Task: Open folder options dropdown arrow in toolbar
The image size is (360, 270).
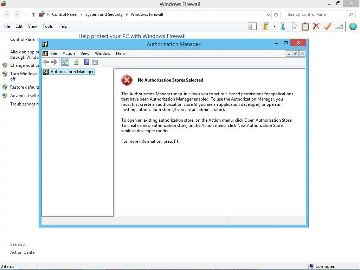Action: (x=274, y=26)
